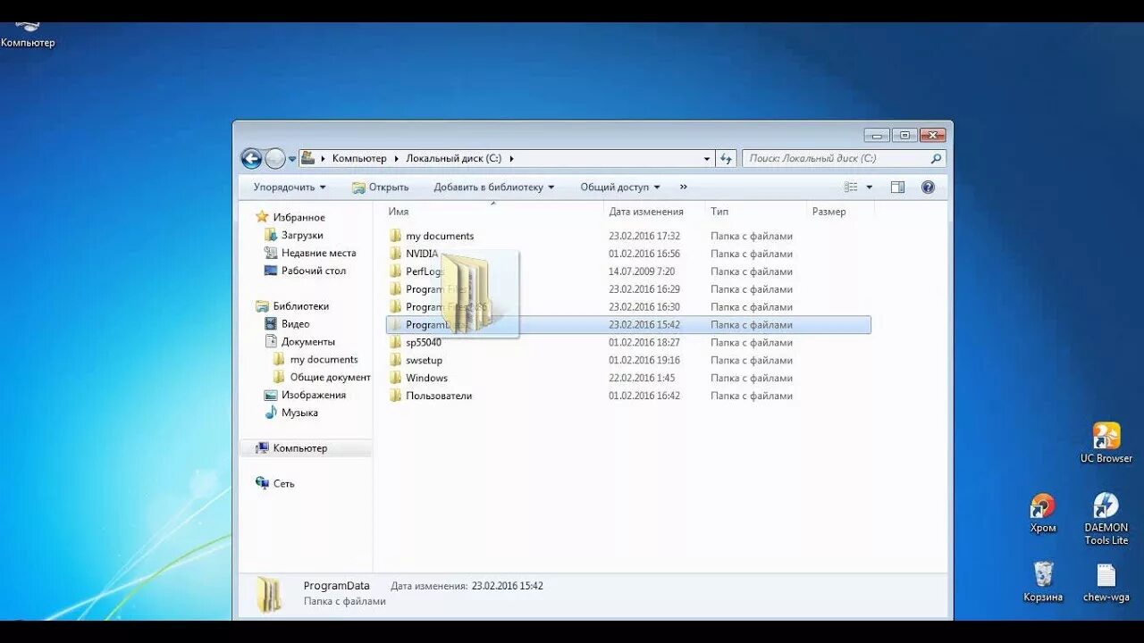Click the magnifier icon in search box
The height and width of the screenshot is (643, 1144).
(x=936, y=158)
